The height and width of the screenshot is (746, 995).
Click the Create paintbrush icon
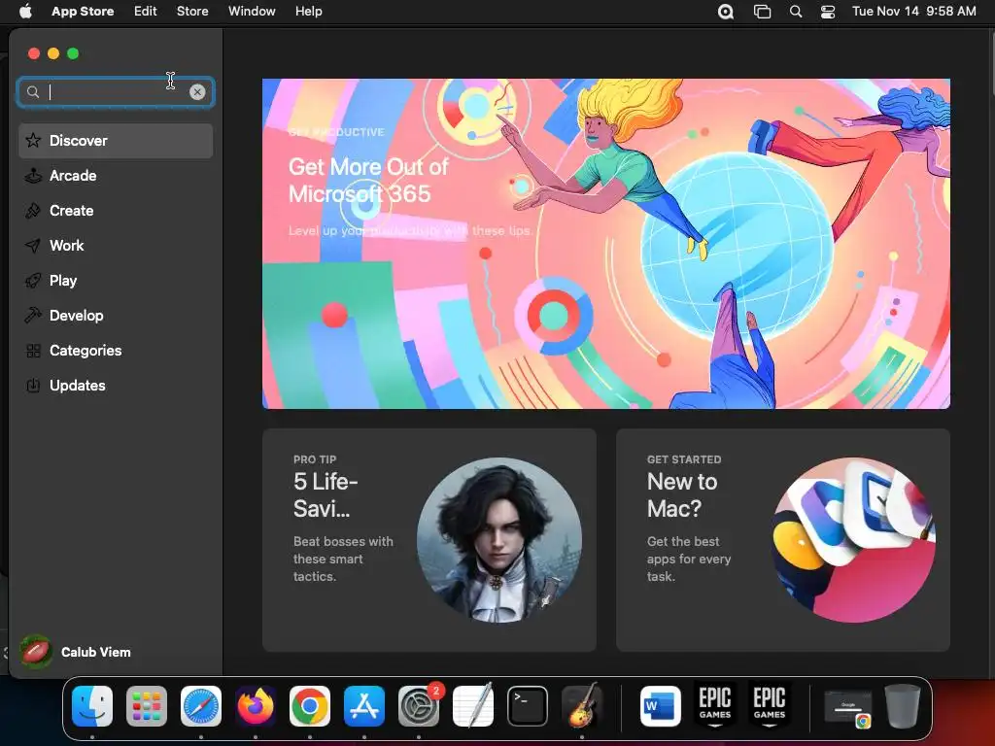coord(33,211)
